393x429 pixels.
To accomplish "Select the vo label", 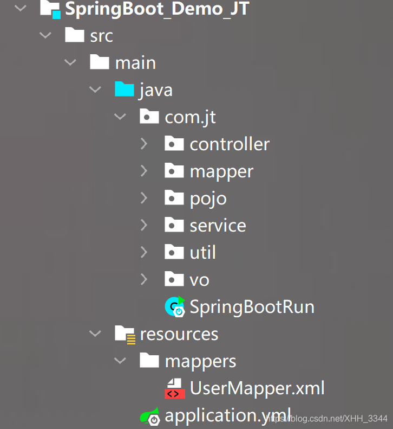I will point(199,280).
